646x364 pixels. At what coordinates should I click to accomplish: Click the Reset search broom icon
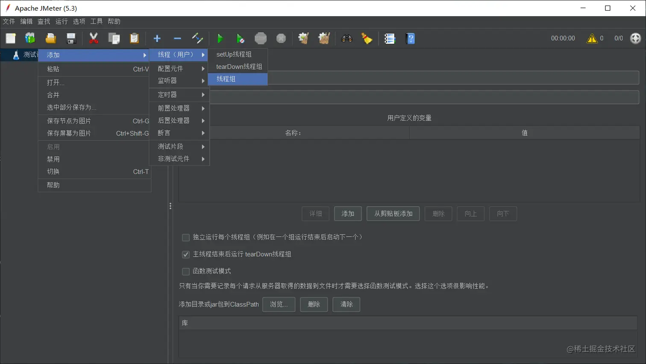[367, 38]
